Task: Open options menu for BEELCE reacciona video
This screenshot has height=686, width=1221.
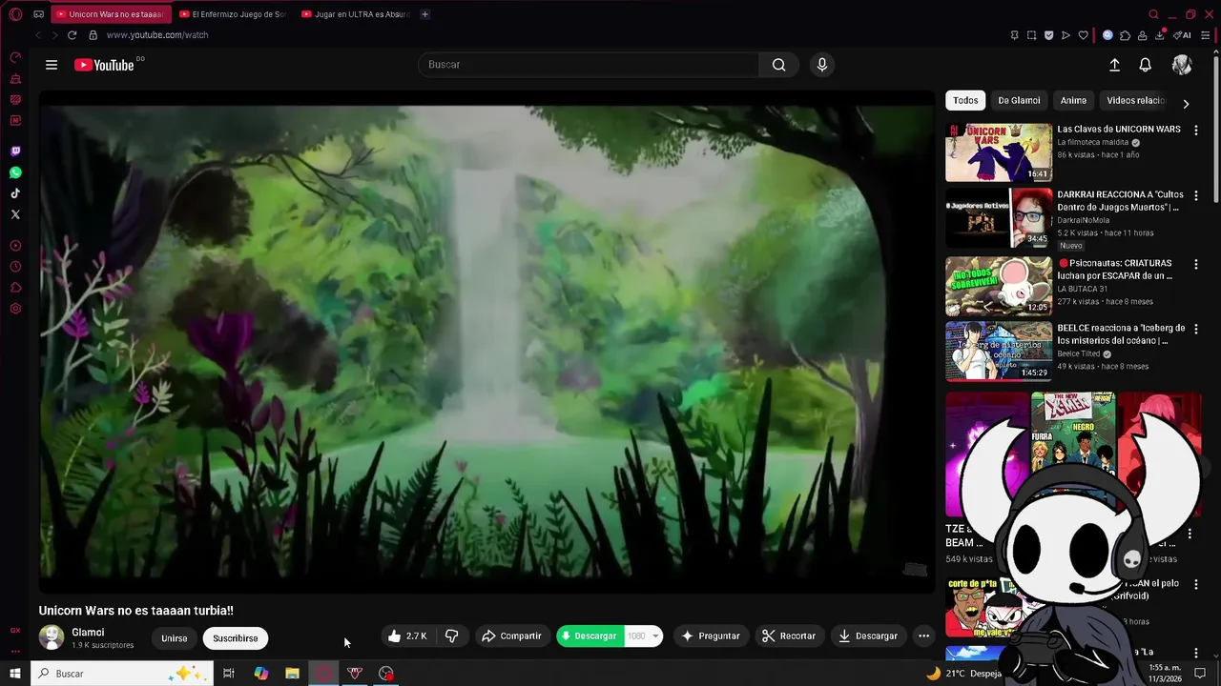Action: point(1195,329)
